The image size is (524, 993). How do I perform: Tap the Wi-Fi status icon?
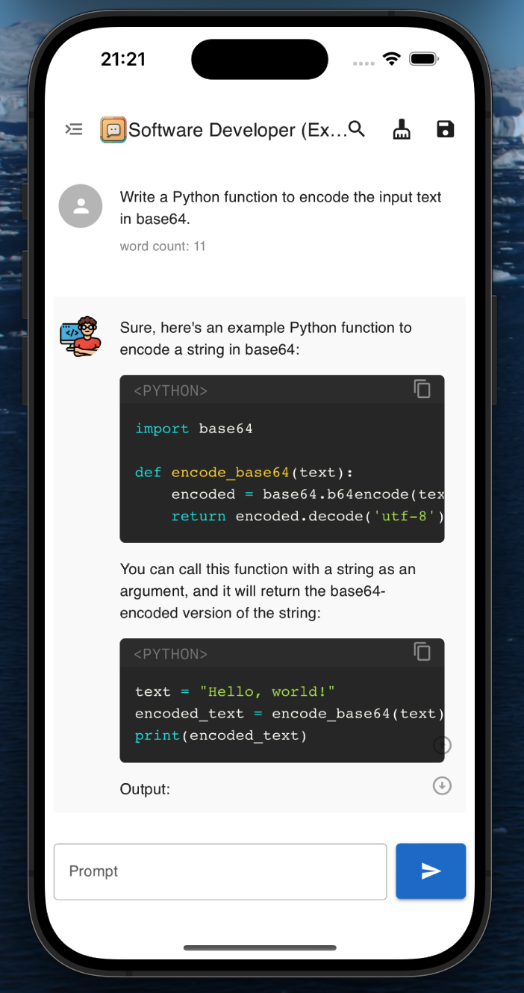coord(391,59)
